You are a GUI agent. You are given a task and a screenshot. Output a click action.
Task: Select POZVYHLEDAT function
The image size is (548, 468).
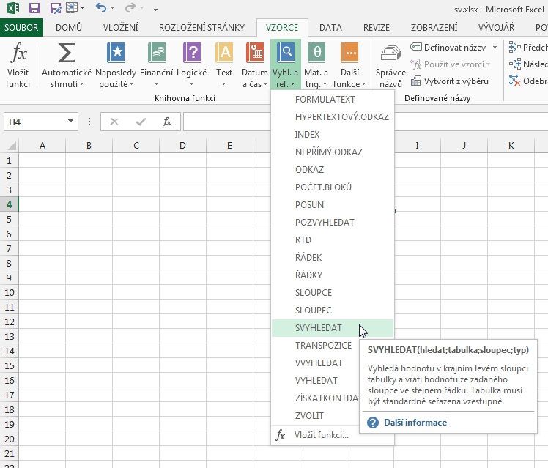[333, 223]
